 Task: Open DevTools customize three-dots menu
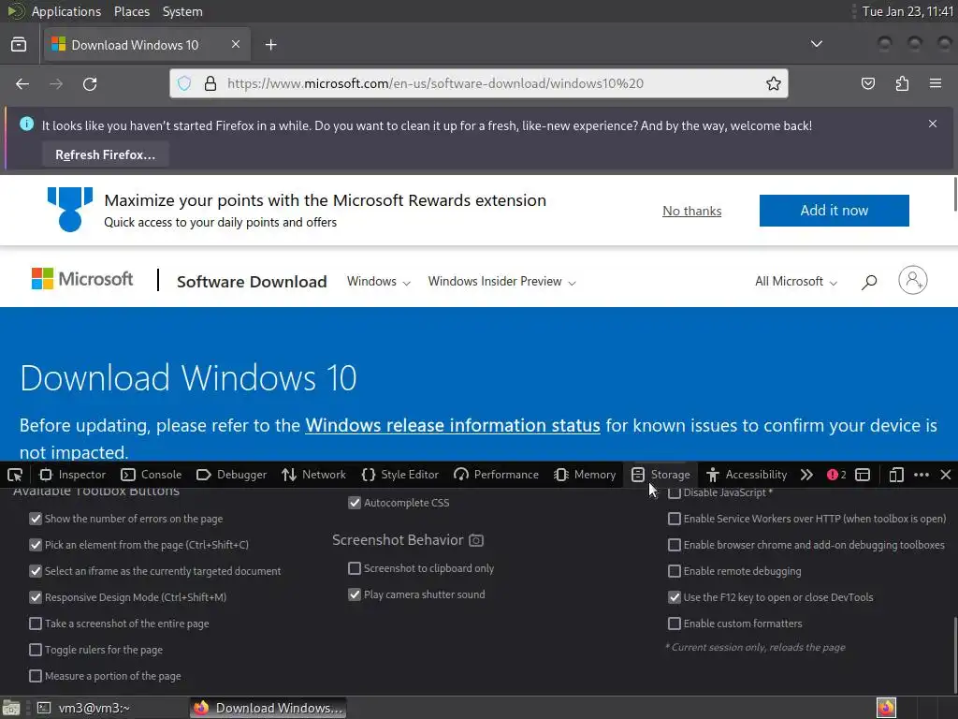[x=922, y=475]
